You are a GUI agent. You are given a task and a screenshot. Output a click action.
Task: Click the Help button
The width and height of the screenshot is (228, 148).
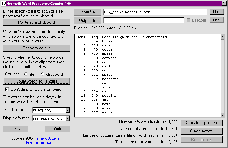16,129
